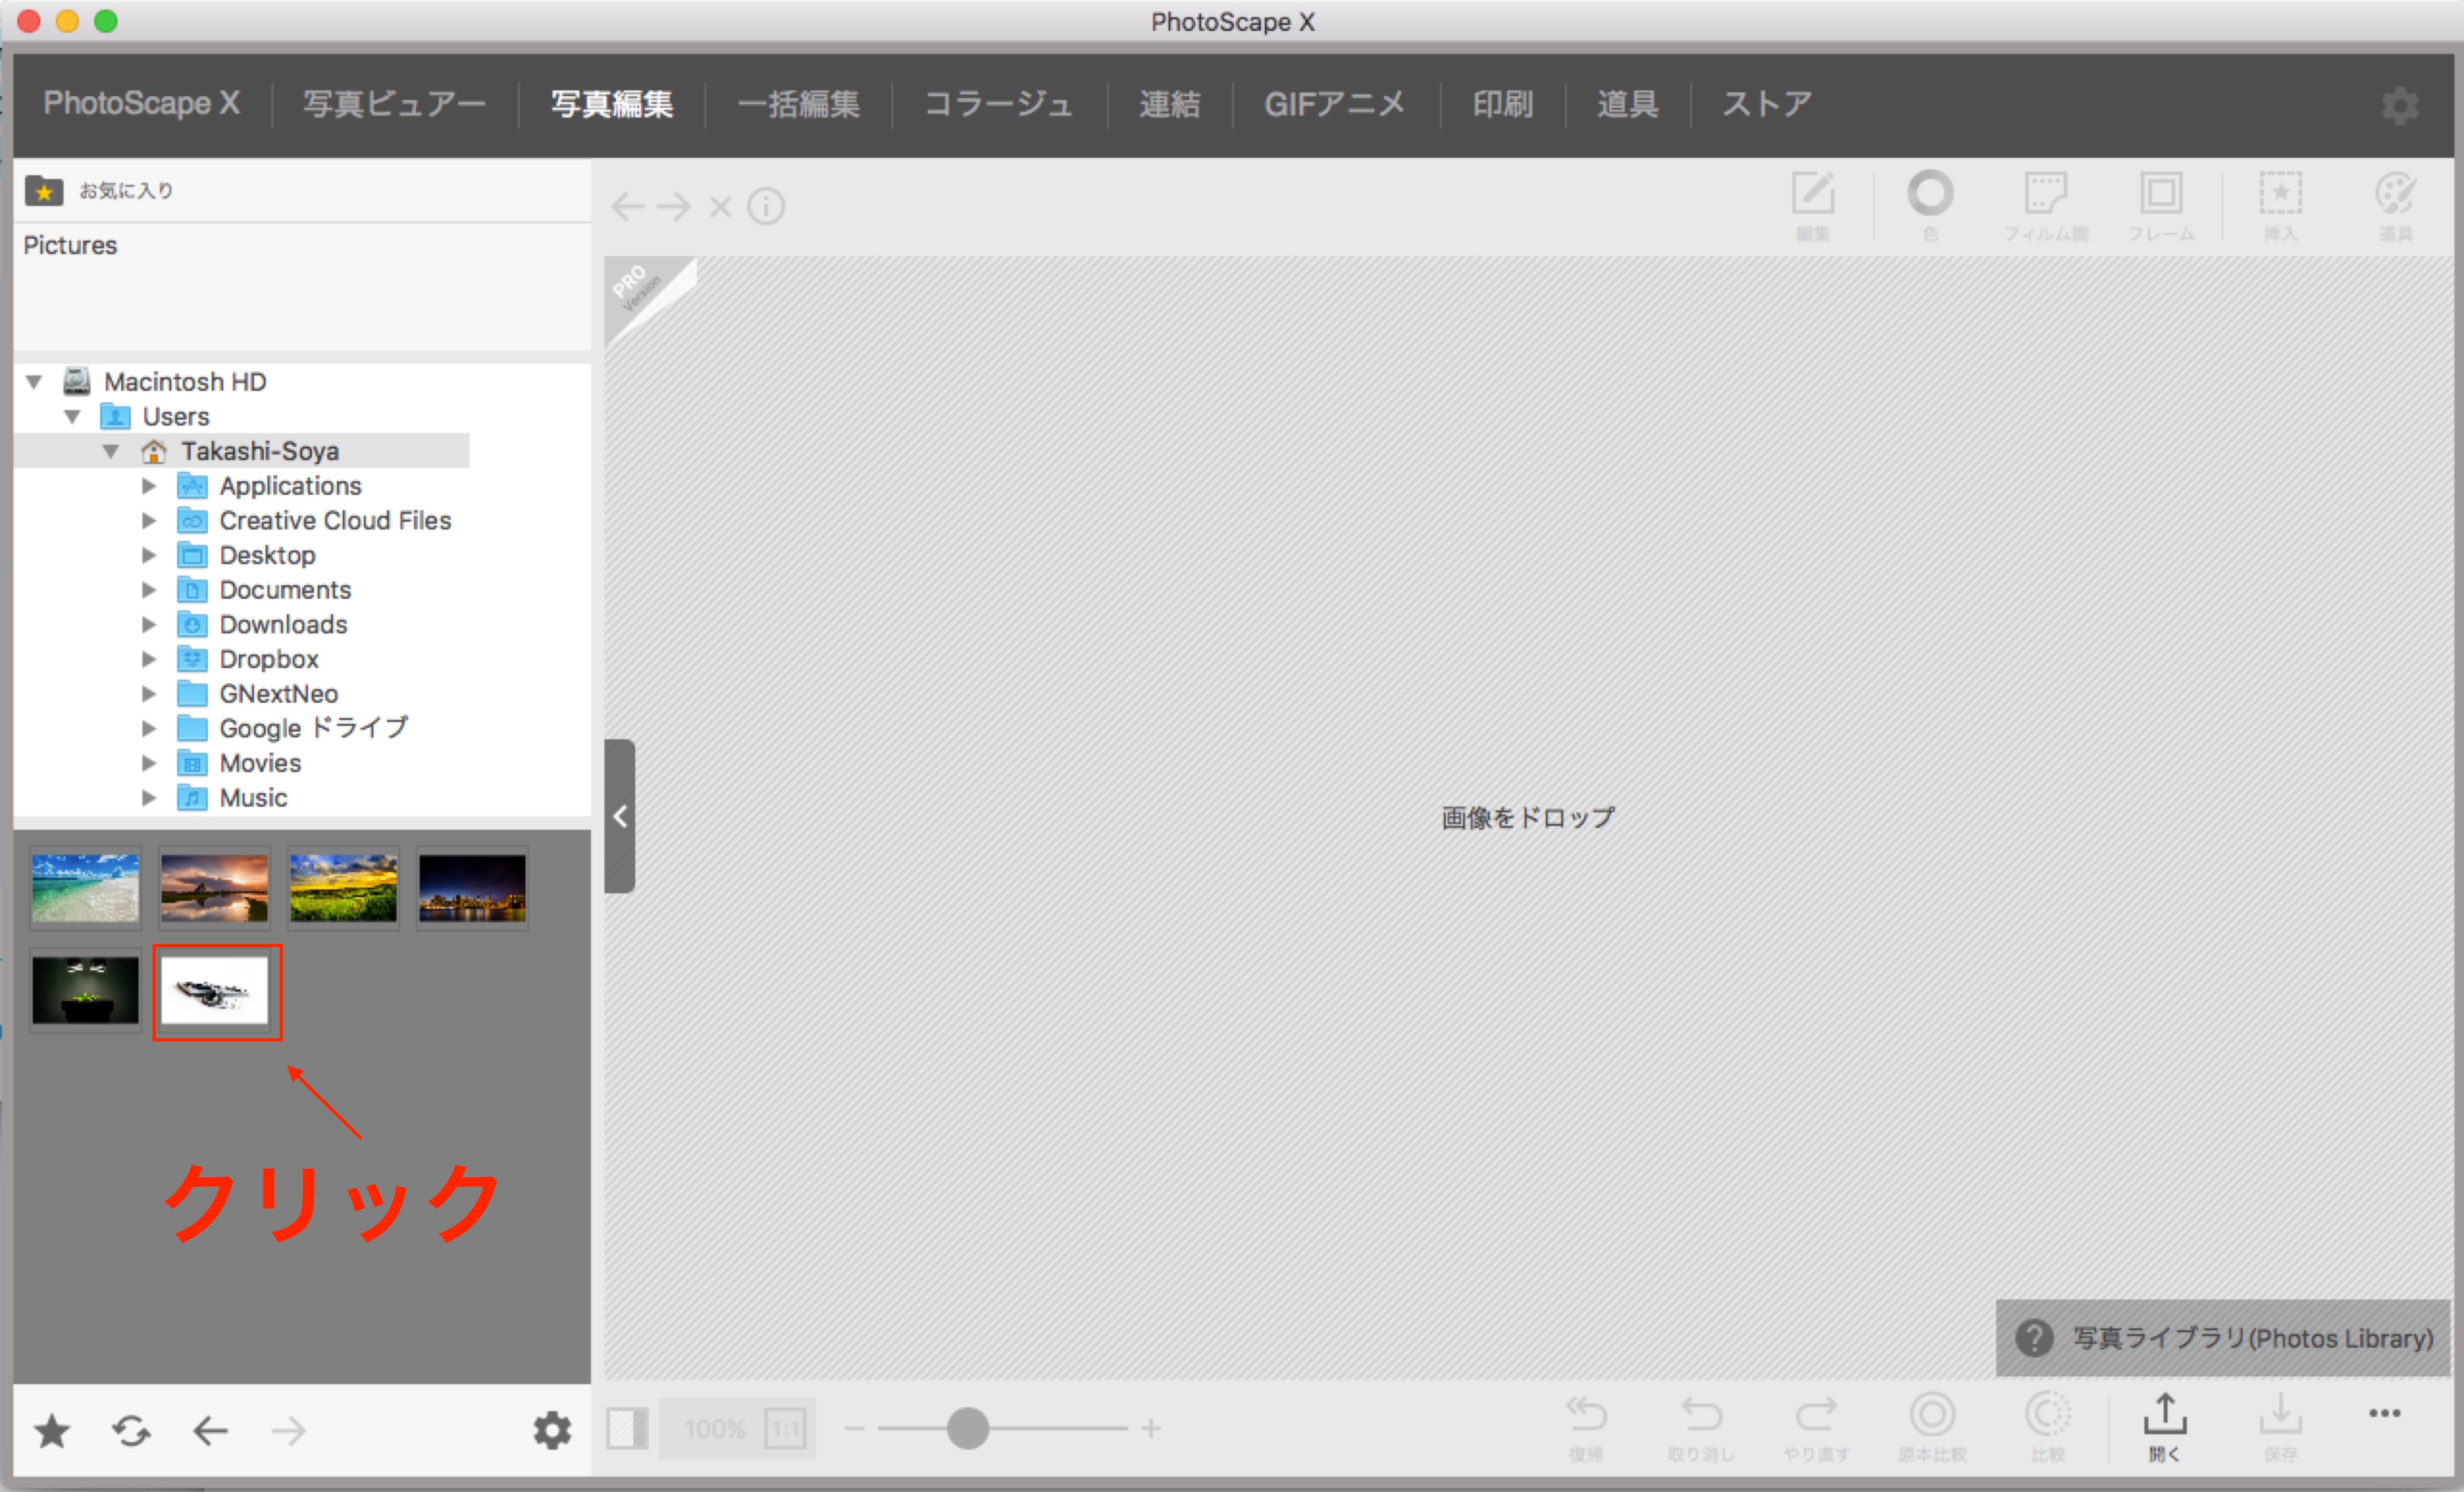Expand the Downloads folder
The image size is (2464, 1492).
pyautogui.click(x=149, y=625)
